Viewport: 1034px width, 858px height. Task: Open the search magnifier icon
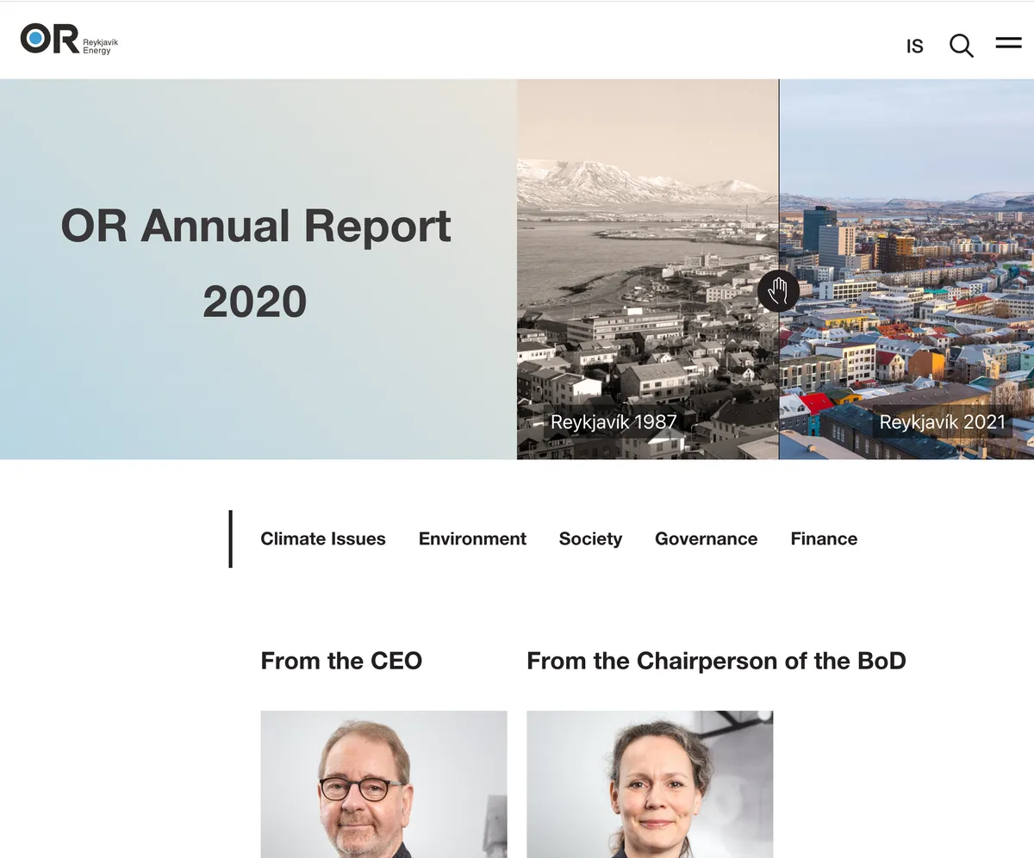[x=962, y=45]
